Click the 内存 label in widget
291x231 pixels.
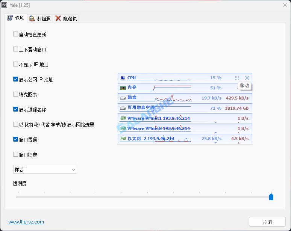click(132, 87)
